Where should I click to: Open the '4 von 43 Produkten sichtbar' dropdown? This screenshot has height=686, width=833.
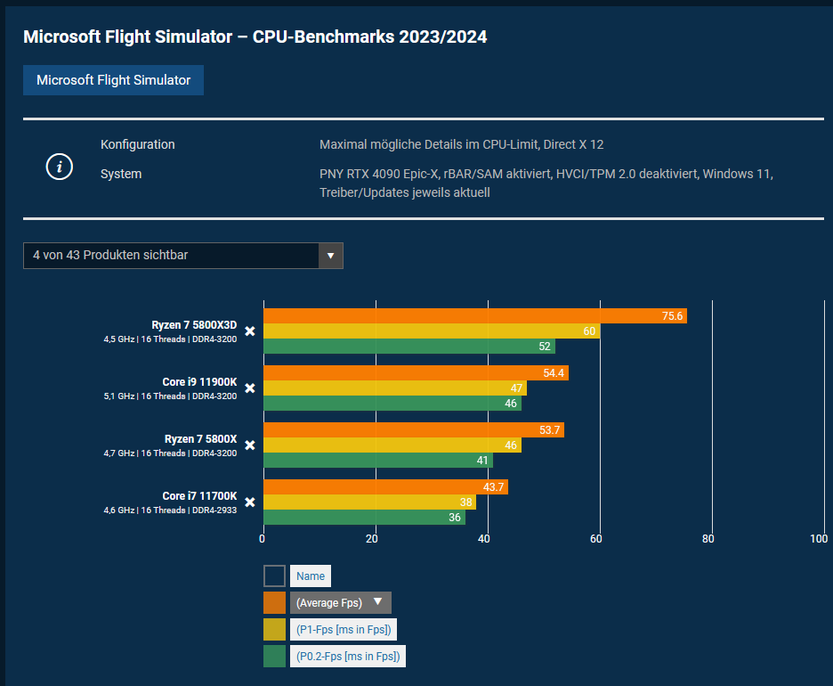coord(182,256)
